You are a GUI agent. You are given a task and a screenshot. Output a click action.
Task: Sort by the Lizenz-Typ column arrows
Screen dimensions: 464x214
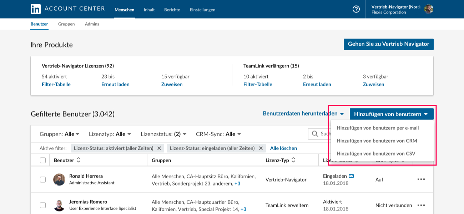293,160
